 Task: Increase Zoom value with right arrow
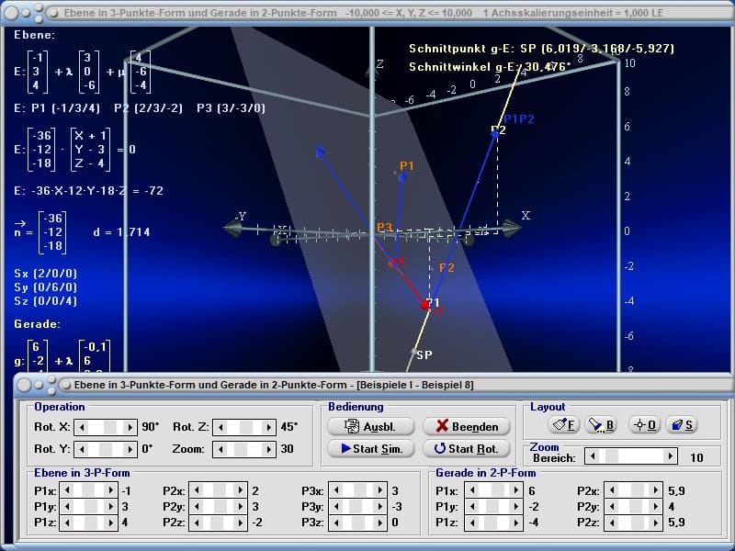tap(268, 449)
